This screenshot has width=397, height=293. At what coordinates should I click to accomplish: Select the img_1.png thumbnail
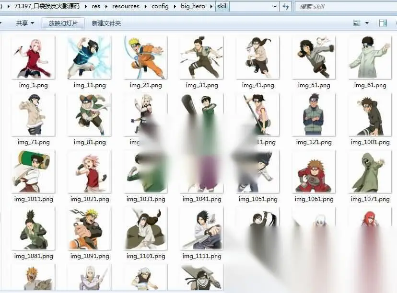tap(33, 57)
